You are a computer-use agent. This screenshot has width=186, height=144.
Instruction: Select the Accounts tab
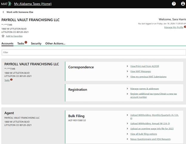[x=7, y=44]
